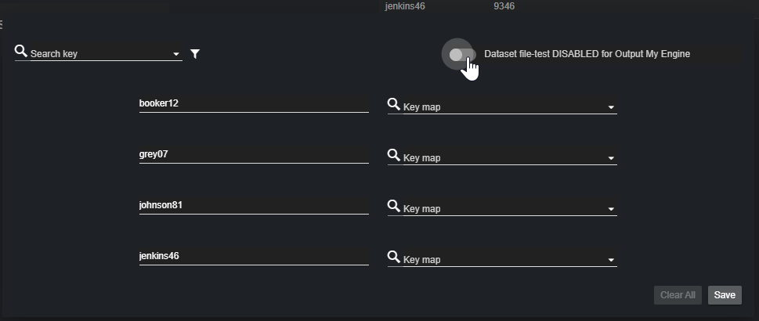Click the magnifier icon beside johnson81 key map
The image size is (759, 321).
tap(394, 206)
